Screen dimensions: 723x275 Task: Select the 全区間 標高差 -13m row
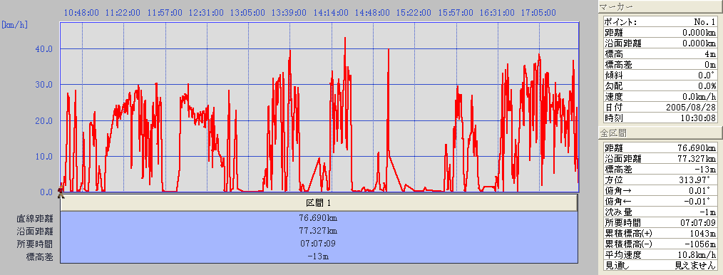[660, 170]
